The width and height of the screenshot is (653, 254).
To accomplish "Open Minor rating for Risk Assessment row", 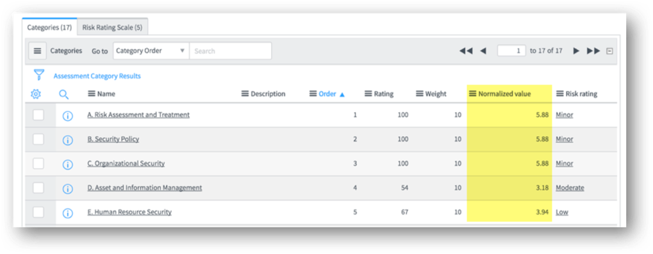I will click(x=565, y=115).
